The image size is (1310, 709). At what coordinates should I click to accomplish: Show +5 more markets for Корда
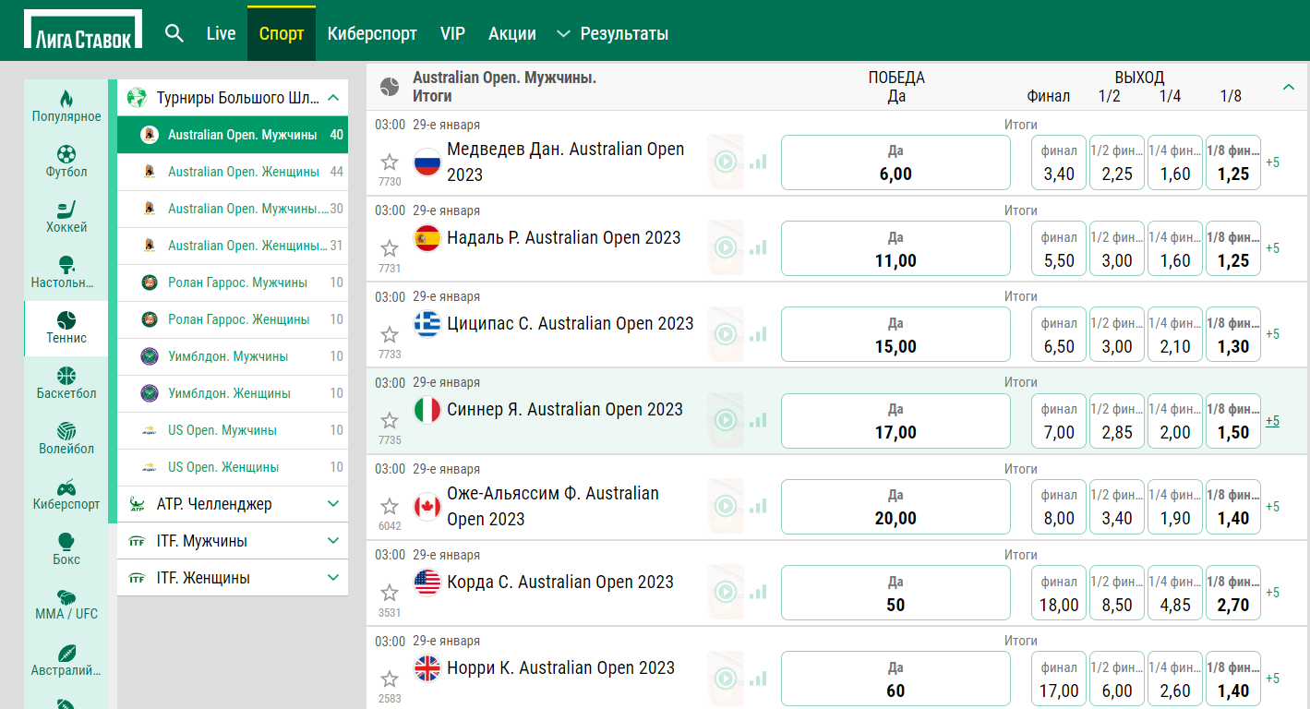pyautogui.click(x=1272, y=592)
